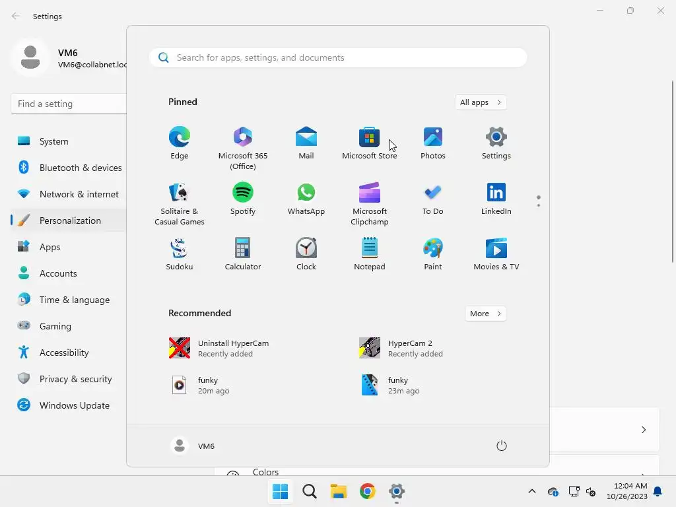The height and width of the screenshot is (507, 676).
Task: Launch Microsoft 365 (Office)
Action: [x=243, y=149]
